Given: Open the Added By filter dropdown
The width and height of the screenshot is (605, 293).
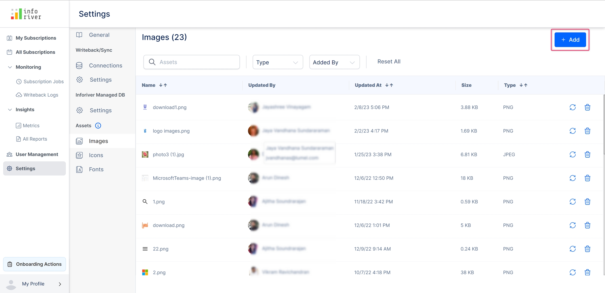Looking at the screenshot, I should click(x=334, y=62).
